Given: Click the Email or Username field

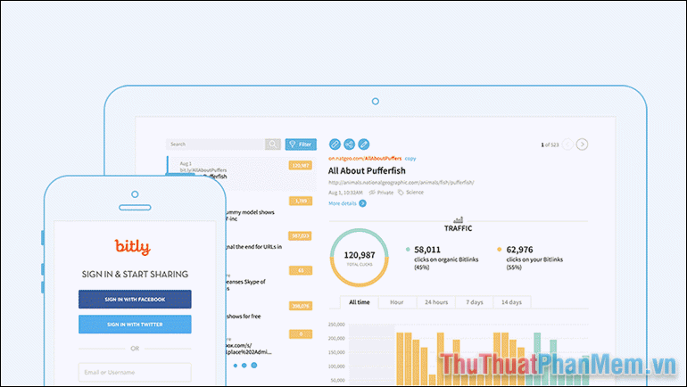Looking at the screenshot, I should [x=135, y=373].
